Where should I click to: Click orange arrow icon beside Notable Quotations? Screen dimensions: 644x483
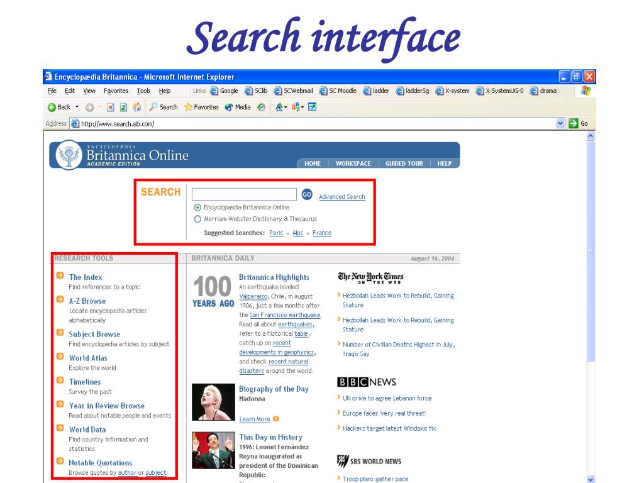[x=60, y=461]
